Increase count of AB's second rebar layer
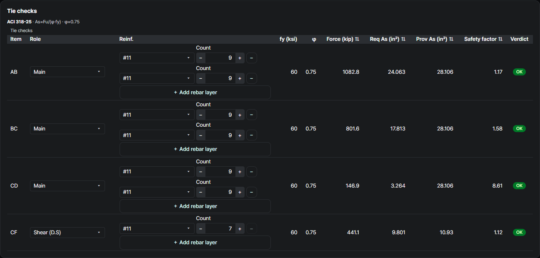The width and height of the screenshot is (540, 258). click(x=240, y=78)
